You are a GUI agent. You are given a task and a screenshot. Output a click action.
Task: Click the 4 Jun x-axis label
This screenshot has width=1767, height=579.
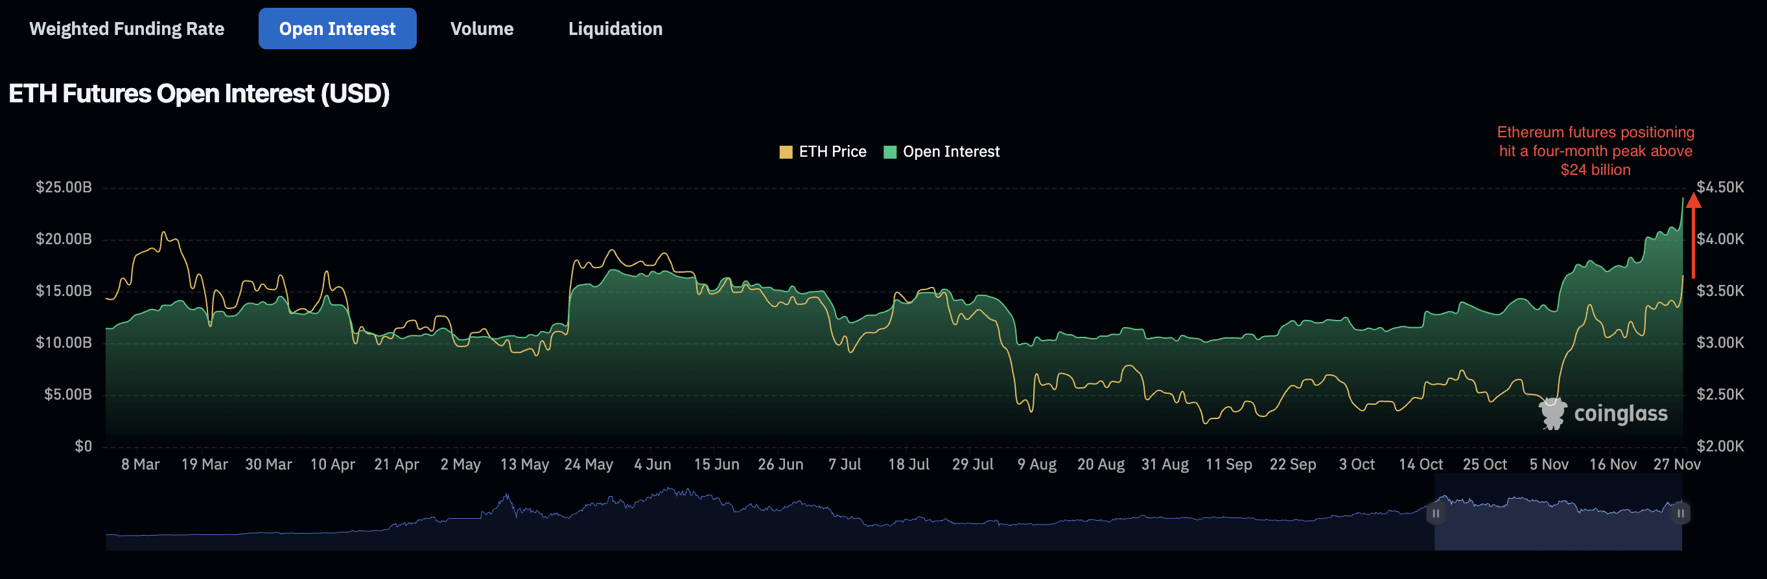point(652,464)
